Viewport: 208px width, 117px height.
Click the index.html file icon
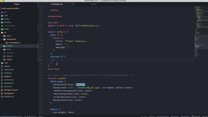[2, 87]
